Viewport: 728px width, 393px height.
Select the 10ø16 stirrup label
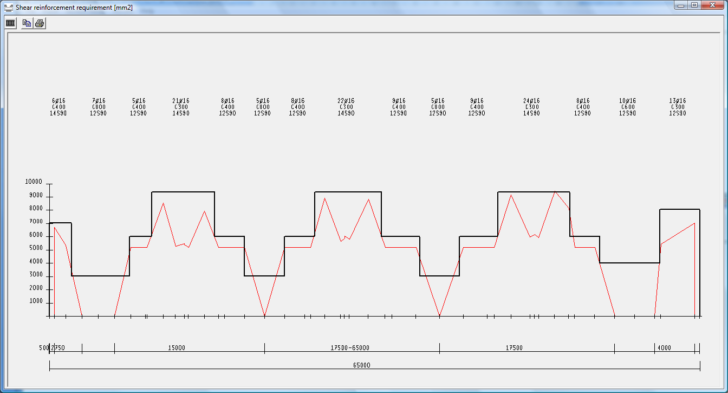627,101
